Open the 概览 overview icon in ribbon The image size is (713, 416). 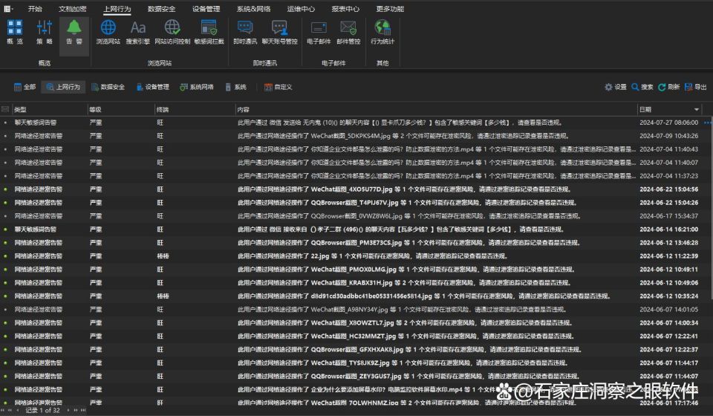tap(15, 32)
